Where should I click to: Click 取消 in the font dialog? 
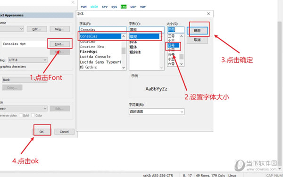(x=197, y=40)
